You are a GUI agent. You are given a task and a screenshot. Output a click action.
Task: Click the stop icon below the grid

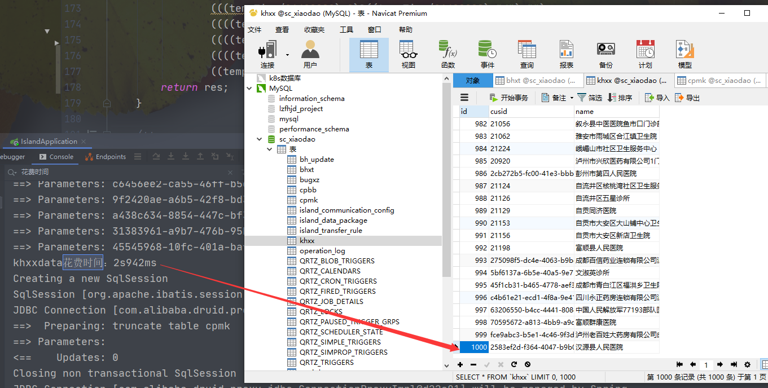pos(528,365)
